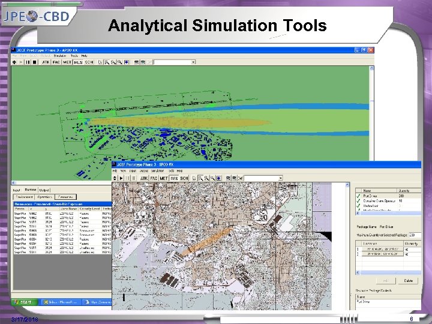Click location button in row 2

(x=382, y=254)
